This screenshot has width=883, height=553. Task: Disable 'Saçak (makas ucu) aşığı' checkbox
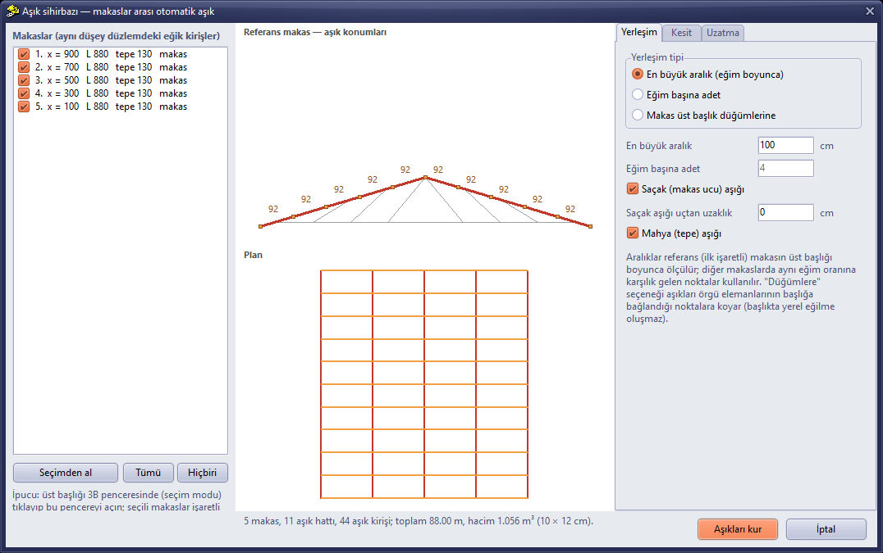tap(633, 188)
